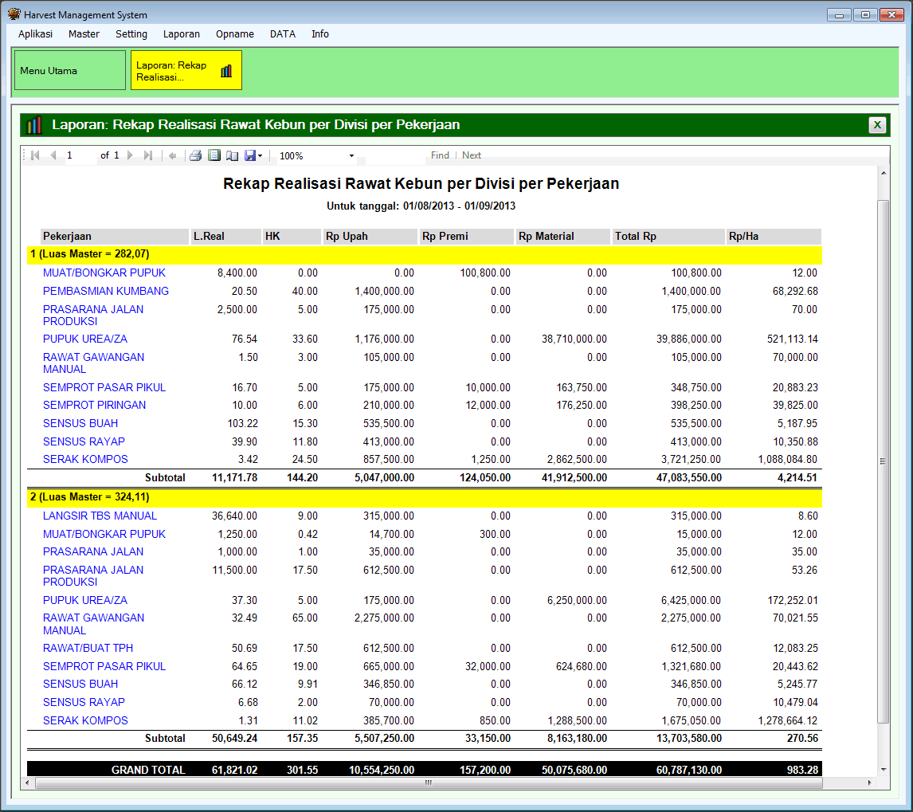Click subtotal value 47,083,550.00
This screenshot has height=812, width=913.
689,477
